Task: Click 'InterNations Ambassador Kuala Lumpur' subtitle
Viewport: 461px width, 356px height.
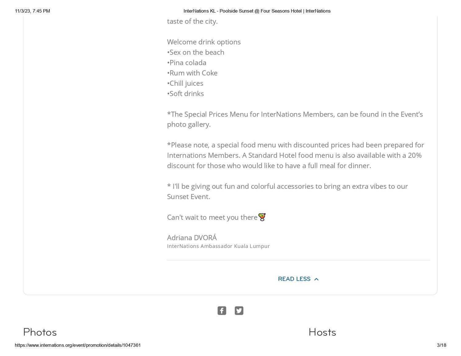Action: tap(218, 246)
